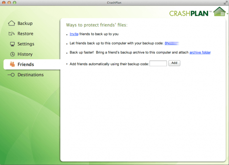229x165 pixels.
Task: Click the 'Ways to protect friends' files:' heading
Action: tap(97, 25)
